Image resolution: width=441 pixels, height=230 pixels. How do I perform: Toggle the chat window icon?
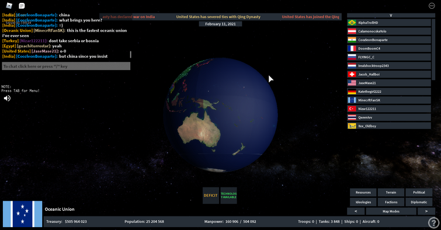[22, 6]
